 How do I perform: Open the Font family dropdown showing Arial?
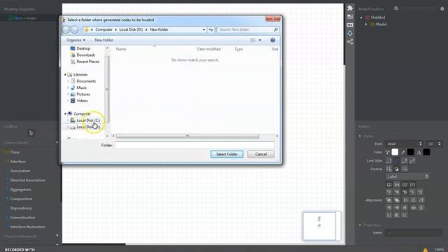(404, 143)
